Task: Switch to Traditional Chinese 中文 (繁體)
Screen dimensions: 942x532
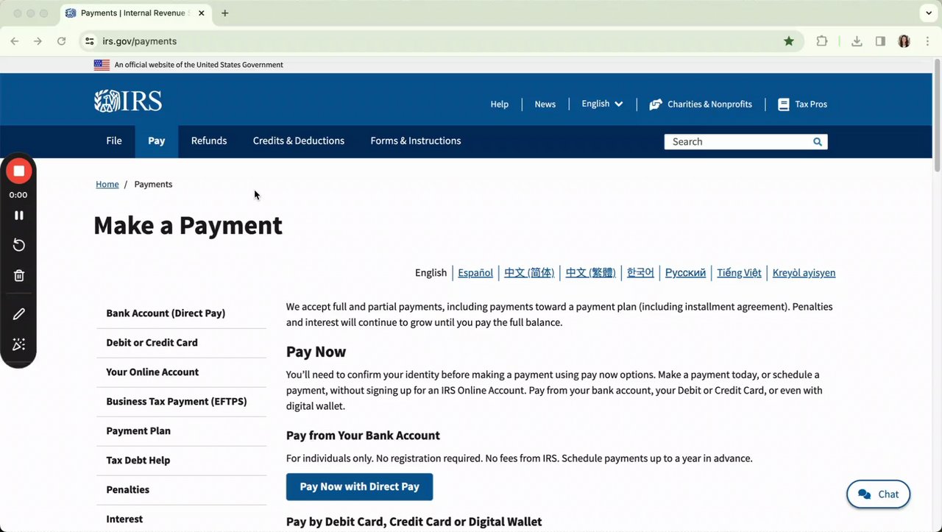Action: click(590, 272)
